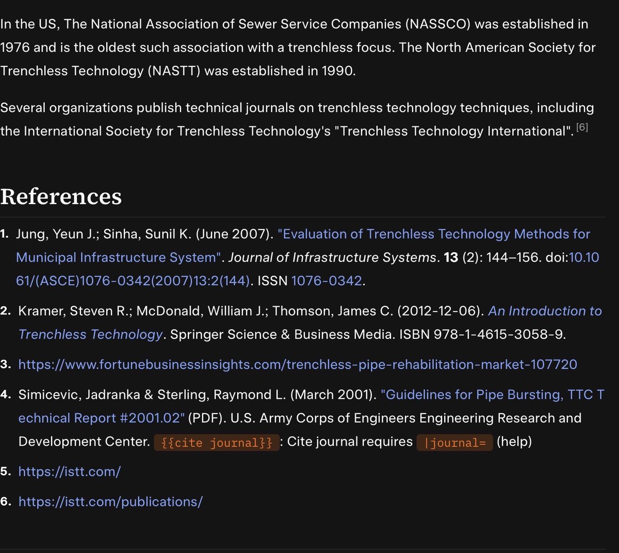Click the Journal of Infrastructure Systems text
This screenshot has height=553, width=619.
coord(333,257)
